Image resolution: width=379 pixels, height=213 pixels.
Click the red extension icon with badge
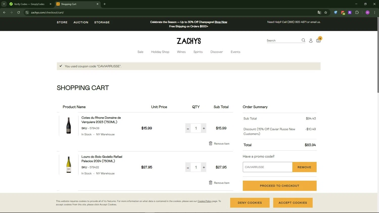coord(343,12)
